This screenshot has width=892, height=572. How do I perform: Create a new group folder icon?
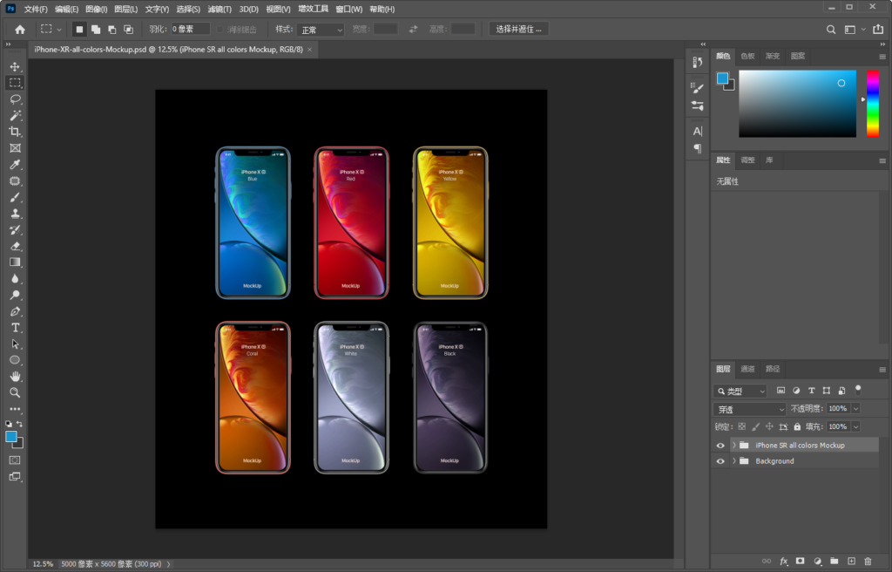pos(834,562)
